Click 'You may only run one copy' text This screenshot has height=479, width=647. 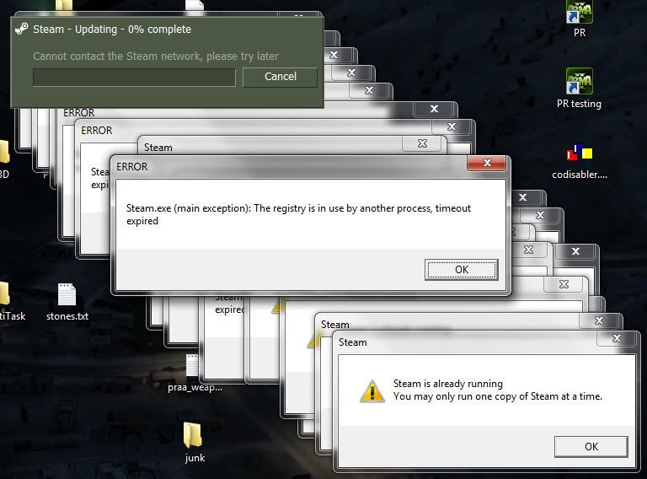pos(498,396)
